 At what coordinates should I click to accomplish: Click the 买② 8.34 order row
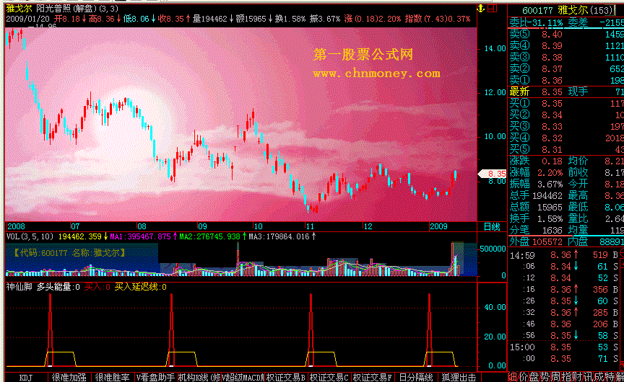[566, 115]
